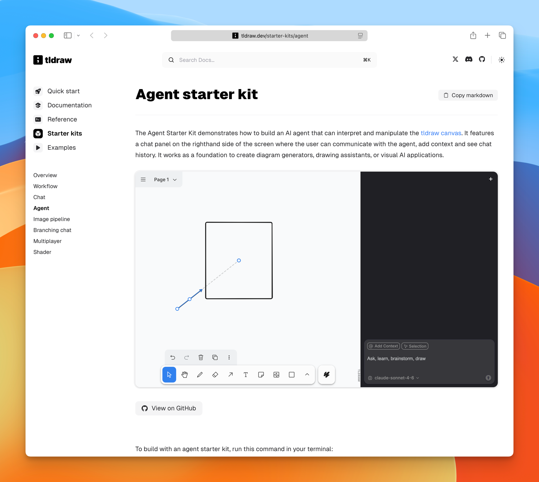Send the chat message with arrow button

tap(488, 378)
